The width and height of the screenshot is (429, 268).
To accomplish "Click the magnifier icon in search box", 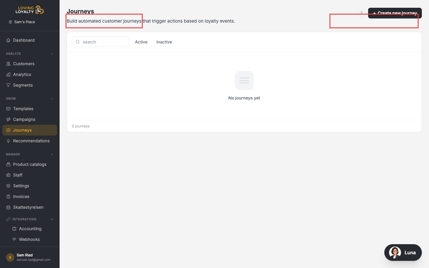I will [78, 42].
